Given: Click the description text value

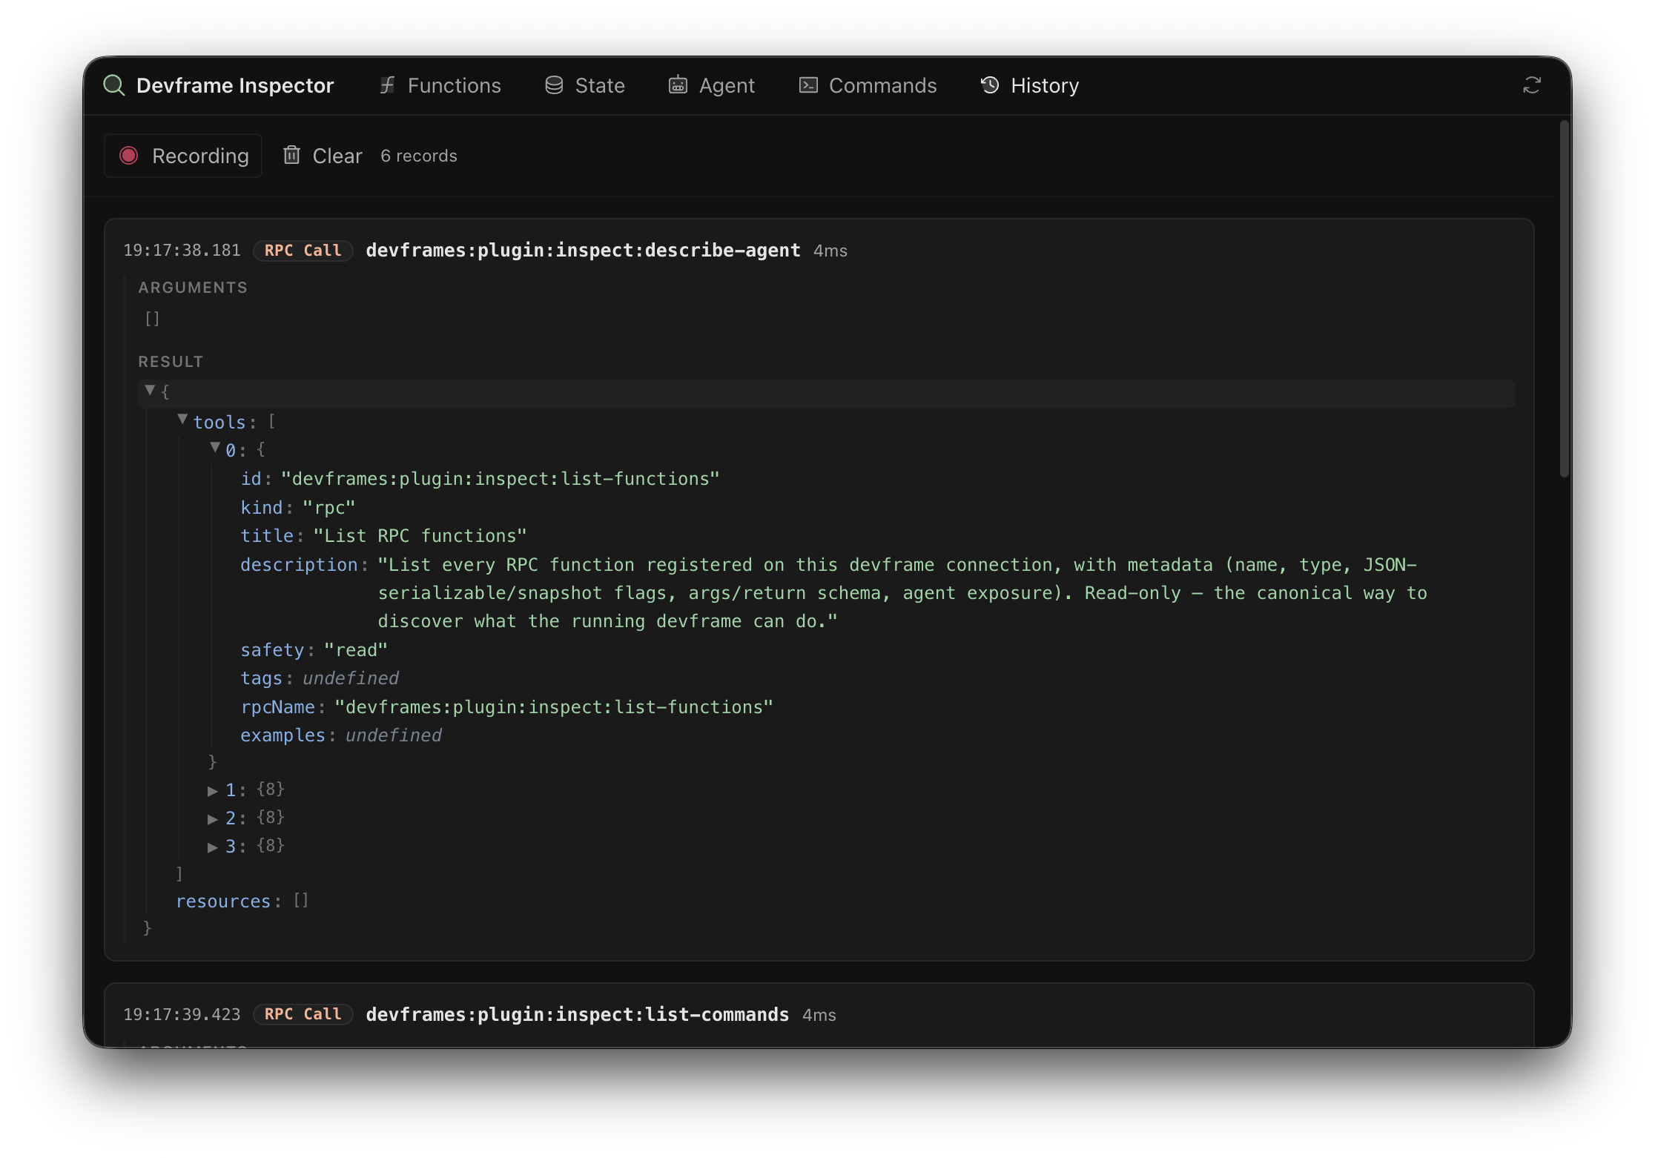Looking at the screenshot, I should pyautogui.click(x=902, y=593).
